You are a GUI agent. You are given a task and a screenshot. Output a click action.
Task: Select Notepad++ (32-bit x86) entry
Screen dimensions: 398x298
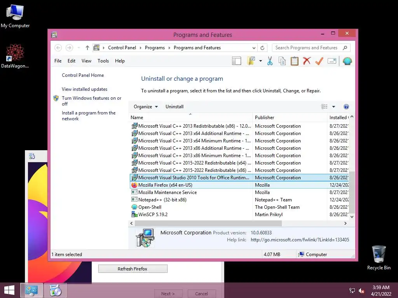239,200
